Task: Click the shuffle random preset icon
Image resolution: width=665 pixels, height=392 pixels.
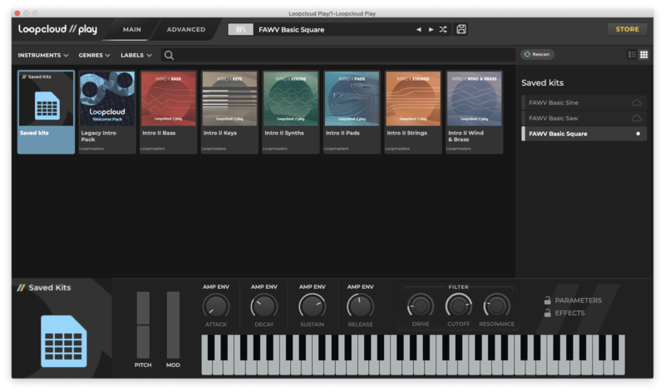Action: click(x=443, y=30)
